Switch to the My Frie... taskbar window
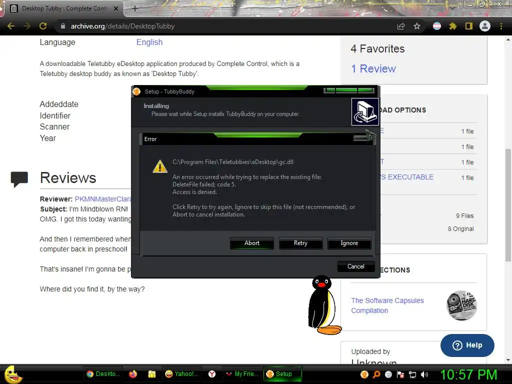The height and width of the screenshot is (384, 512). point(242,374)
